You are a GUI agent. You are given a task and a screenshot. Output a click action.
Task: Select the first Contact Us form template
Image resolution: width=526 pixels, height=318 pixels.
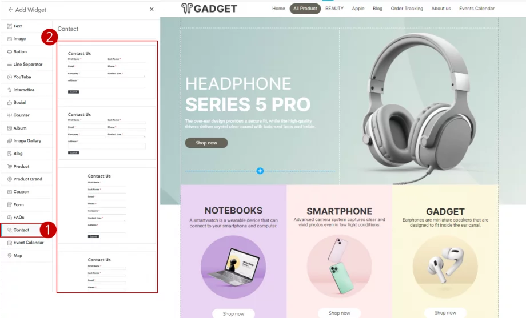107,72
